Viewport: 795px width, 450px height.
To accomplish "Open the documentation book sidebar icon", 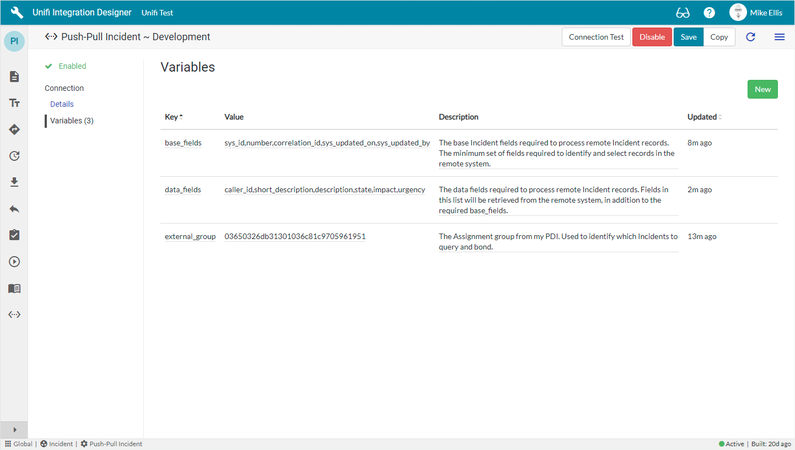I will 14,288.
